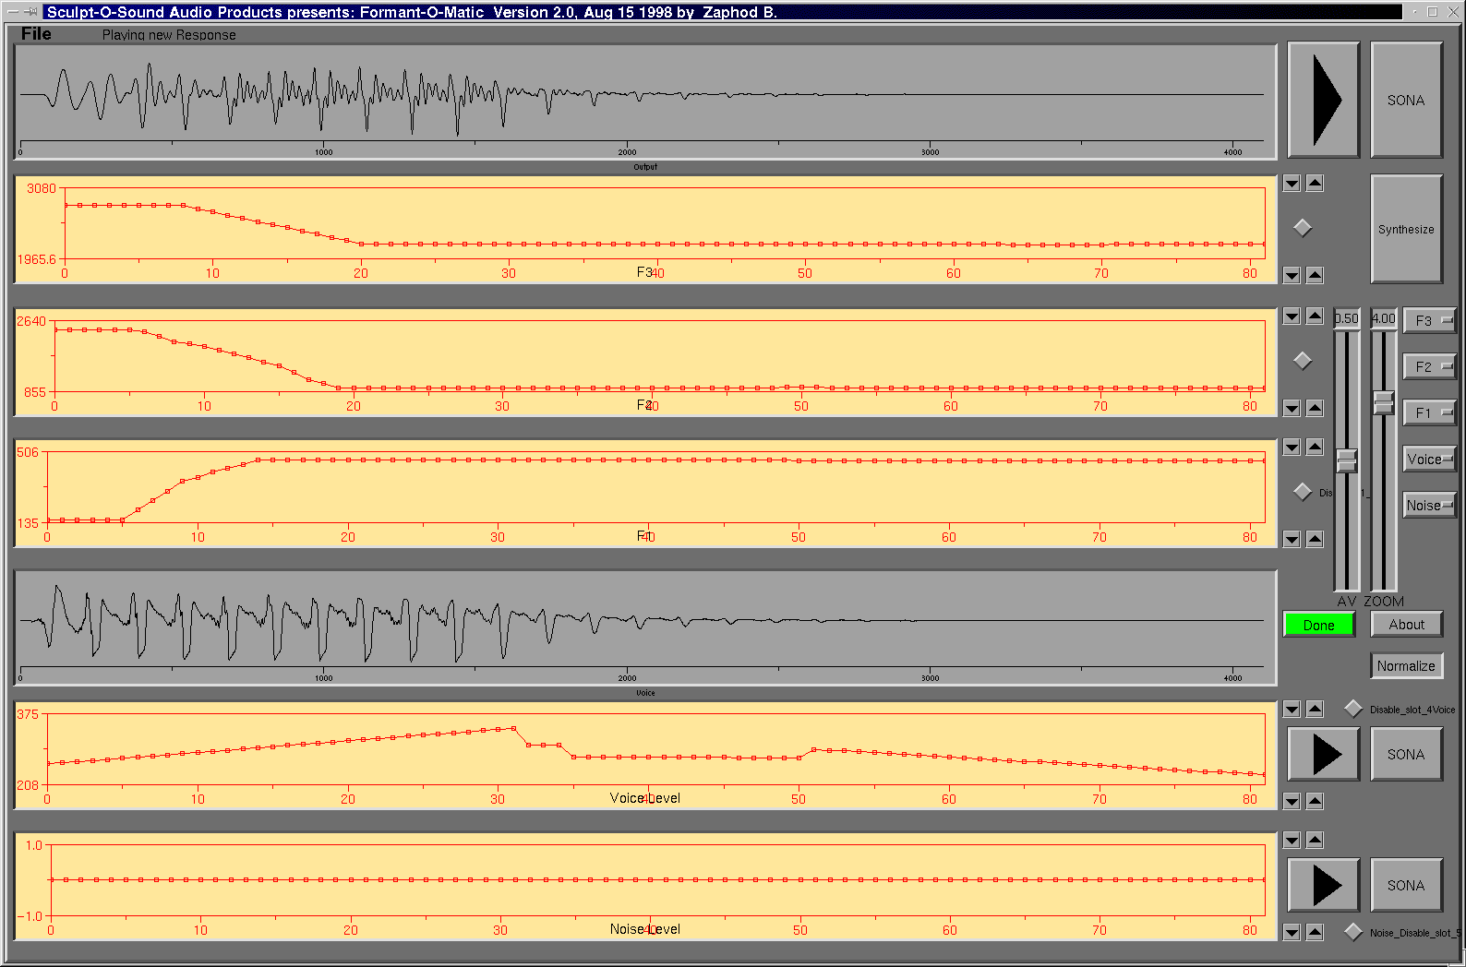1466x967 pixels.
Task: Click up arrow above the Voice Level graph
Action: 1315,710
